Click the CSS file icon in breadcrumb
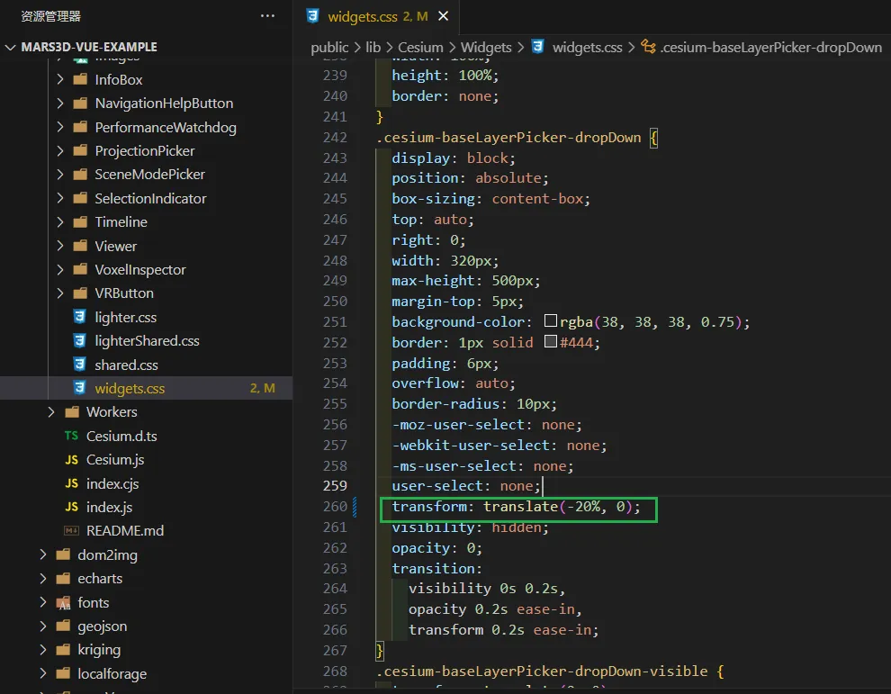Screen dimensions: 891x694 click(538, 47)
